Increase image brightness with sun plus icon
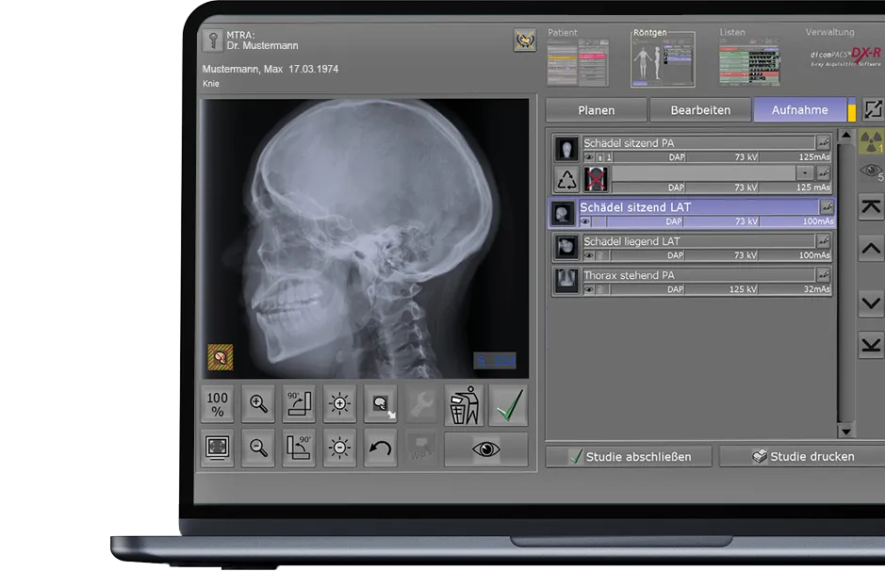The width and height of the screenshot is (885, 571). (x=339, y=405)
